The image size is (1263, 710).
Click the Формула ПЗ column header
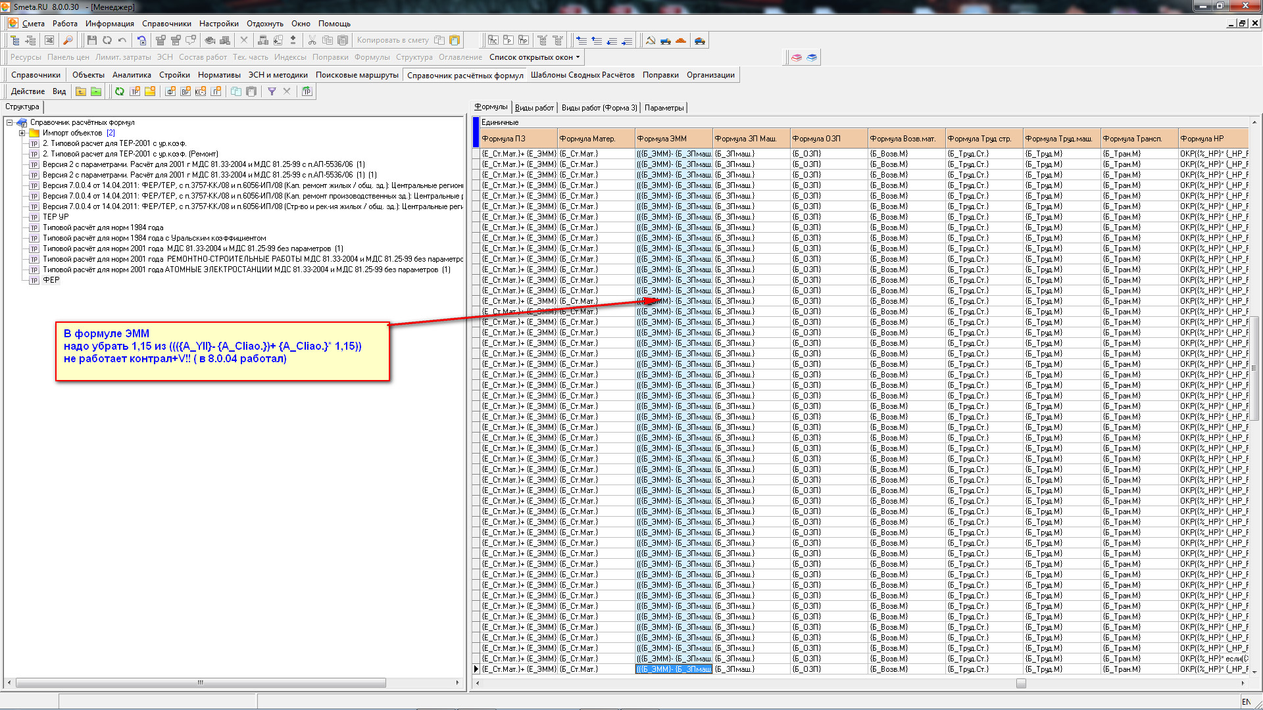pyautogui.click(x=518, y=139)
